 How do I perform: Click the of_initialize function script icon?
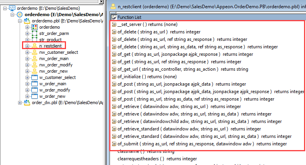coord(114,77)
